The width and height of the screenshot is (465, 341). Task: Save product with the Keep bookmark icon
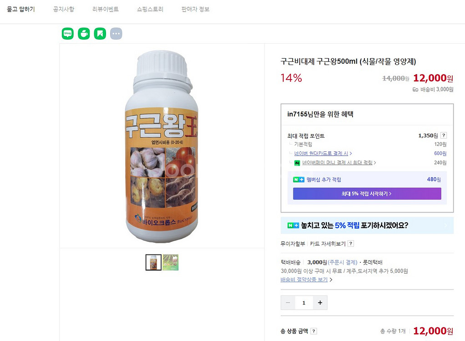click(x=100, y=33)
